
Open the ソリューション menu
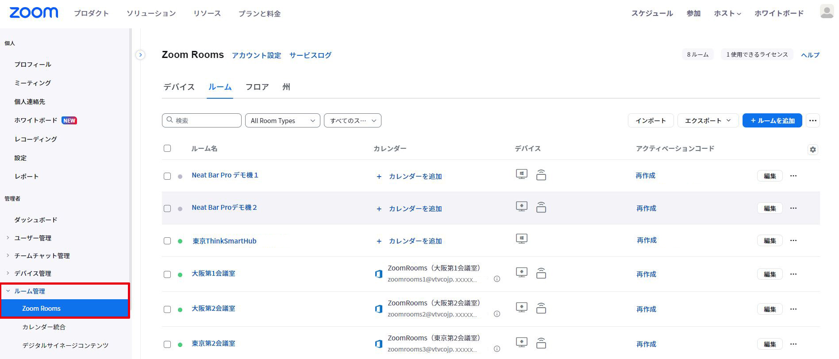coord(151,13)
